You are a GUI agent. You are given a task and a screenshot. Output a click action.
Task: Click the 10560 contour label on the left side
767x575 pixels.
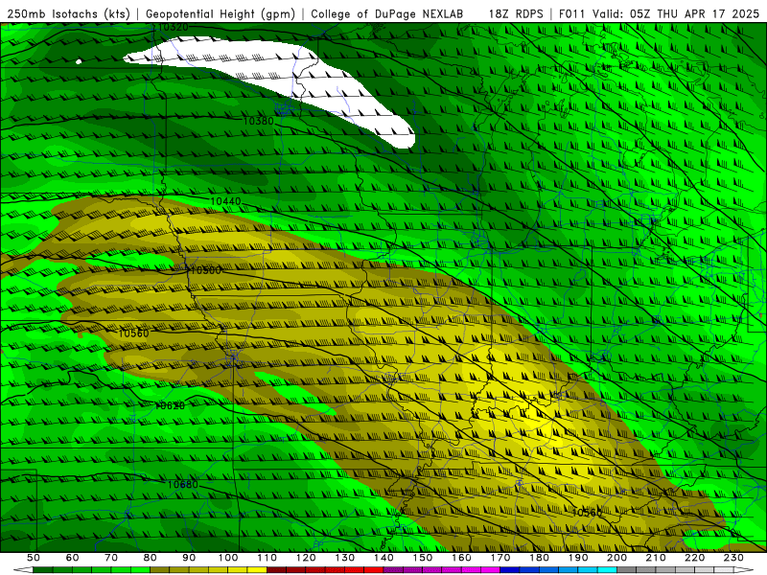(x=133, y=333)
